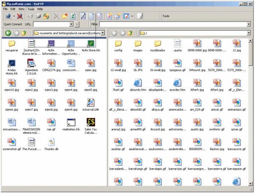Open the View menu
Viewport: 255px width, 193px height.
(x=21, y=9)
